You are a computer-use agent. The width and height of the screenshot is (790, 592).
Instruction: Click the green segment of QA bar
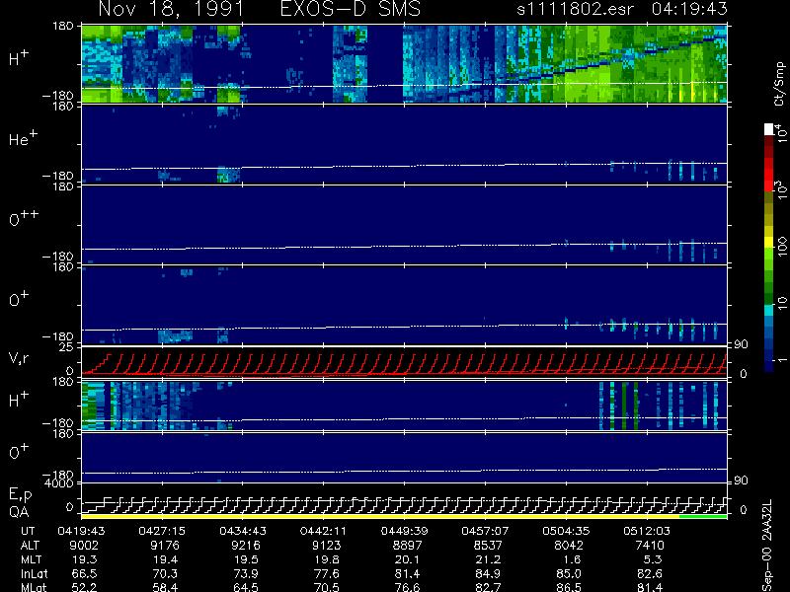(x=703, y=516)
